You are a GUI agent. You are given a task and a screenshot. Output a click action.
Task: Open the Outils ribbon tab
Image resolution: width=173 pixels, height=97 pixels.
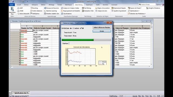(x=98, y=5)
